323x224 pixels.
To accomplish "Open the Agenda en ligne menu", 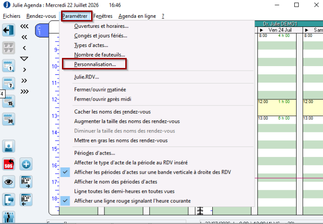I will (x=137, y=16).
